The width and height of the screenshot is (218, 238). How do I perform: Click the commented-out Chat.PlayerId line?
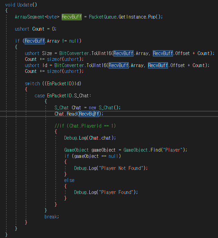pos(85,126)
